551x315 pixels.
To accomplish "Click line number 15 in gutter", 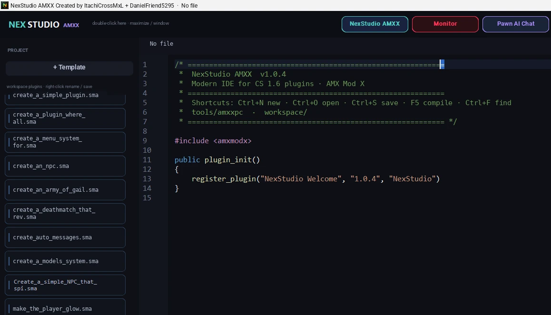I will coord(147,197).
